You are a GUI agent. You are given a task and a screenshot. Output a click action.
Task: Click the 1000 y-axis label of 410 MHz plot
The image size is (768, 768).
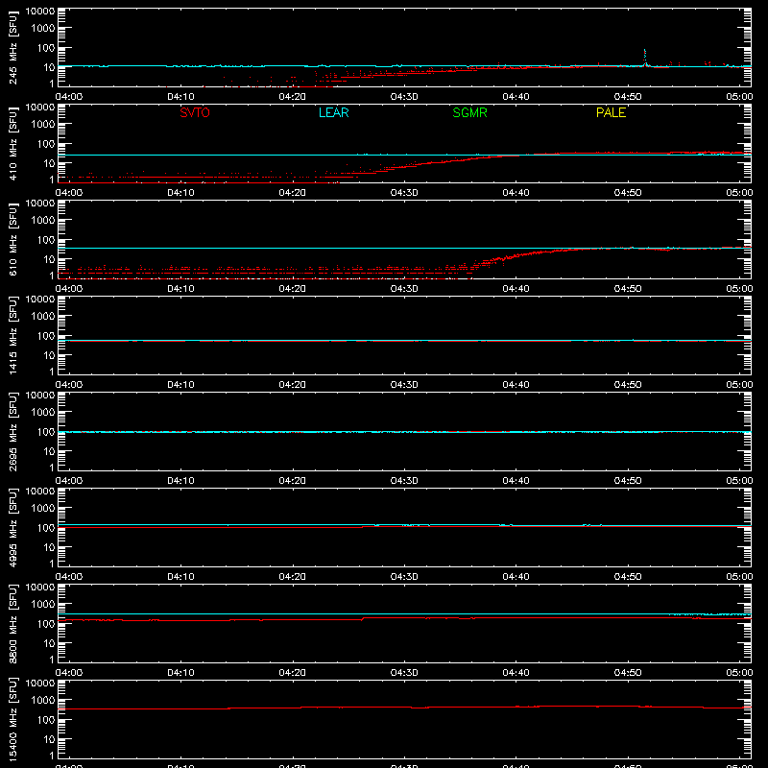pos(43,124)
